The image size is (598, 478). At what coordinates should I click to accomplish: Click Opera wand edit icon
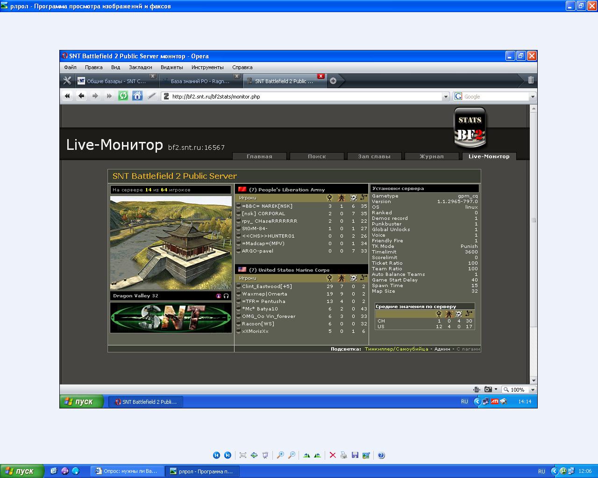coord(151,96)
